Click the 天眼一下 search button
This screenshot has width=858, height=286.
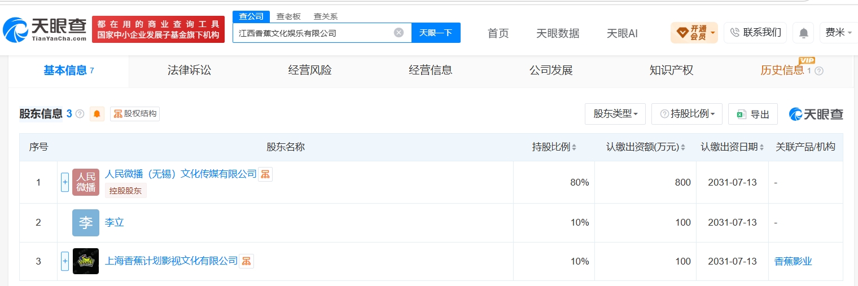(x=436, y=33)
